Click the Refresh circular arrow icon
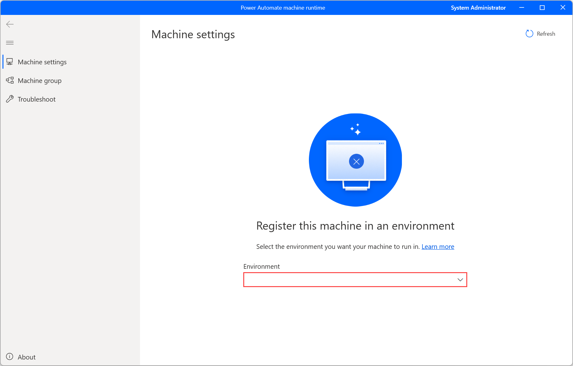The height and width of the screenshot is (366, 573). pos(529,34)
